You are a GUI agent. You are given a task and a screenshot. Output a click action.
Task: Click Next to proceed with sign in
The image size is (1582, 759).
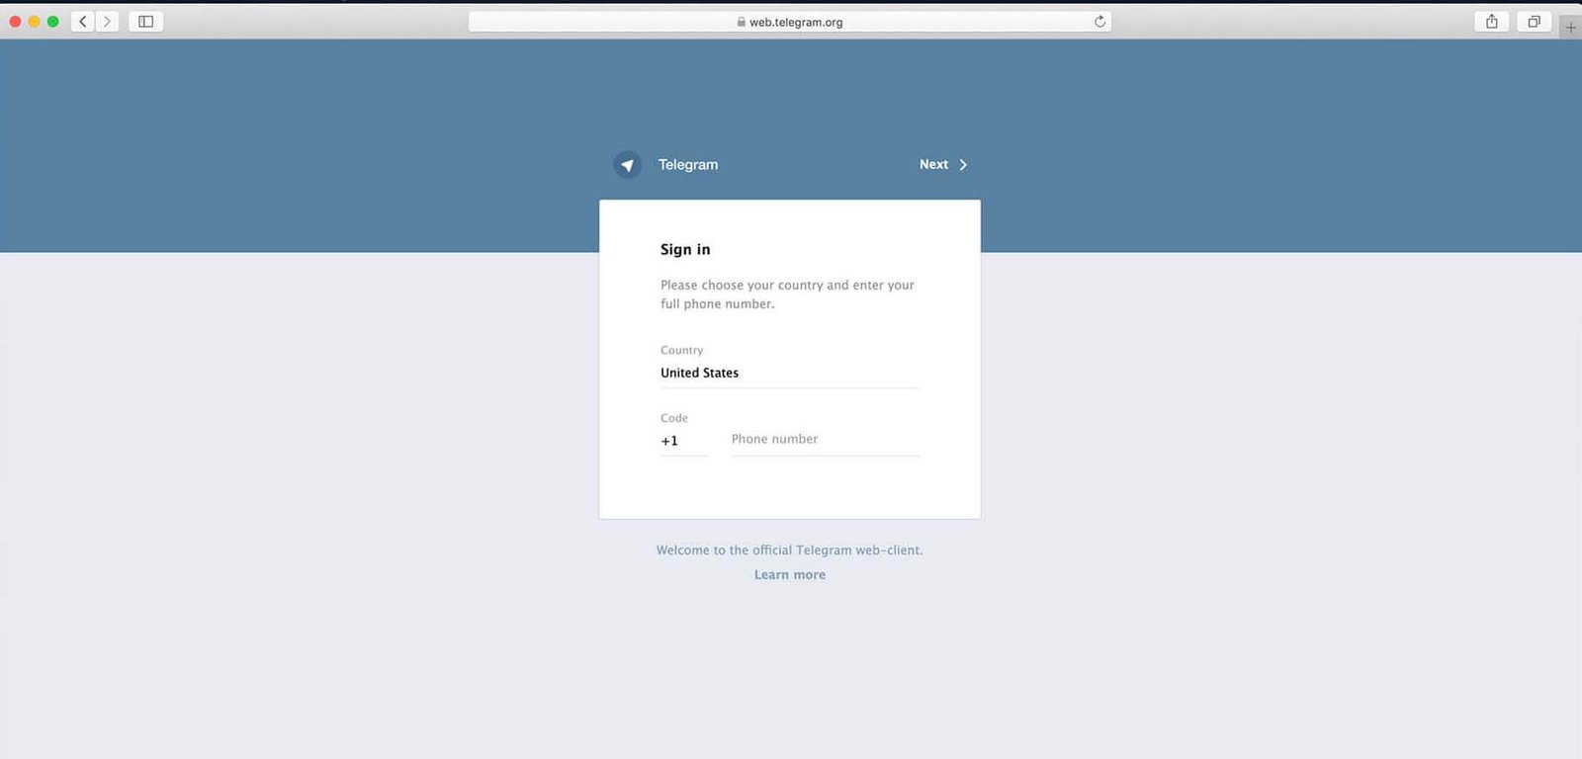(x=942, y=165)
